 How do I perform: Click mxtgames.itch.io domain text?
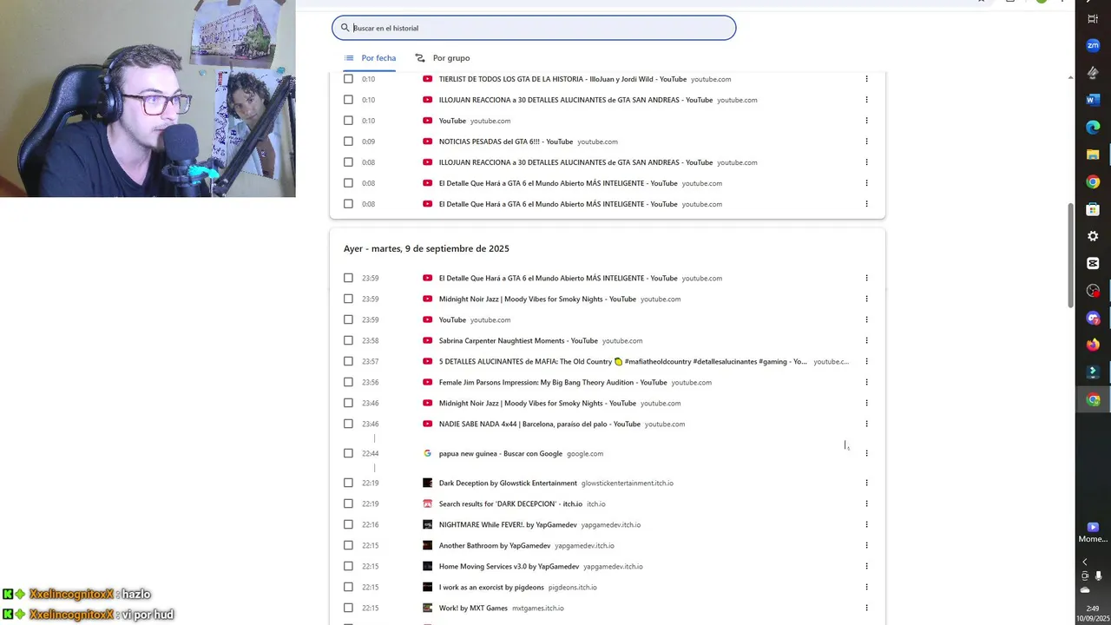[x=538, y=608]
